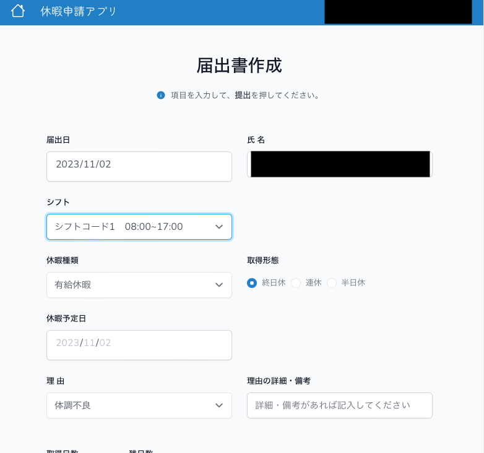
Task: Click the home icon in the header
Action: 18,11
